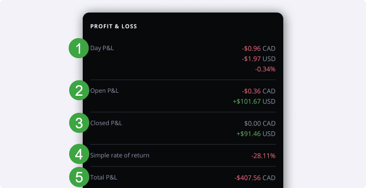Click Total P&L value -$407.56 CAD

(255, 178)
